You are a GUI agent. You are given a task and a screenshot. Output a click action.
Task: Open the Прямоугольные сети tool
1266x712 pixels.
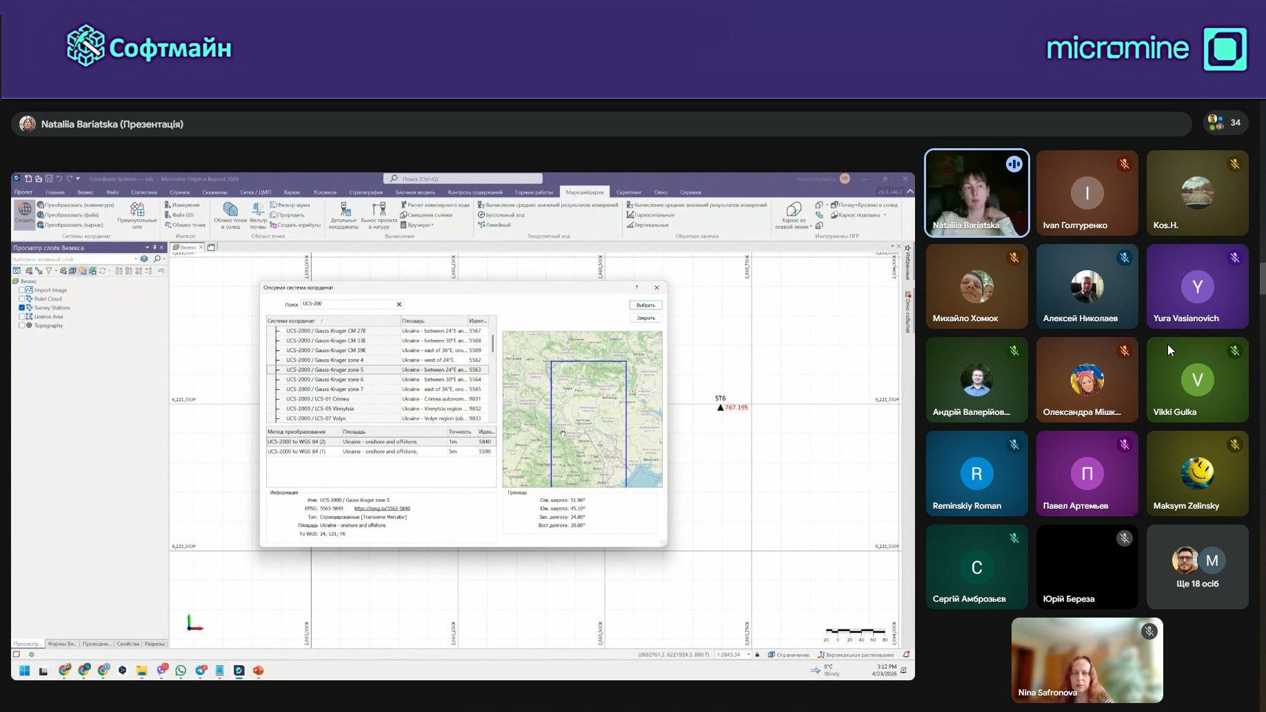pyautogui.click(x=137, y=214)
